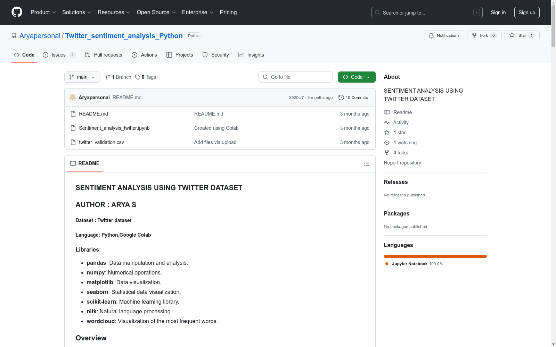The image size is (556, 347).
Task: Open the Aryapersonal commit author link
Action: pos(94,98)
